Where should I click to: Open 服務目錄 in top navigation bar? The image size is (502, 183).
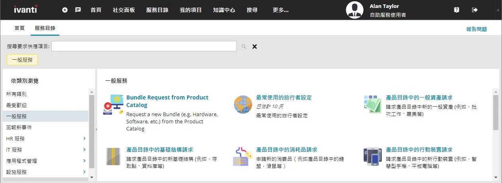point(157,10)
